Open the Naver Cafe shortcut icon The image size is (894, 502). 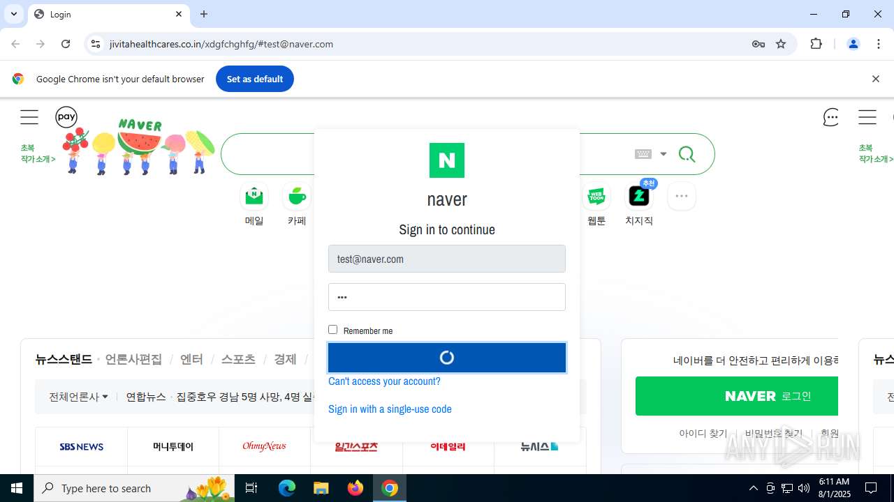pos(297,197)
